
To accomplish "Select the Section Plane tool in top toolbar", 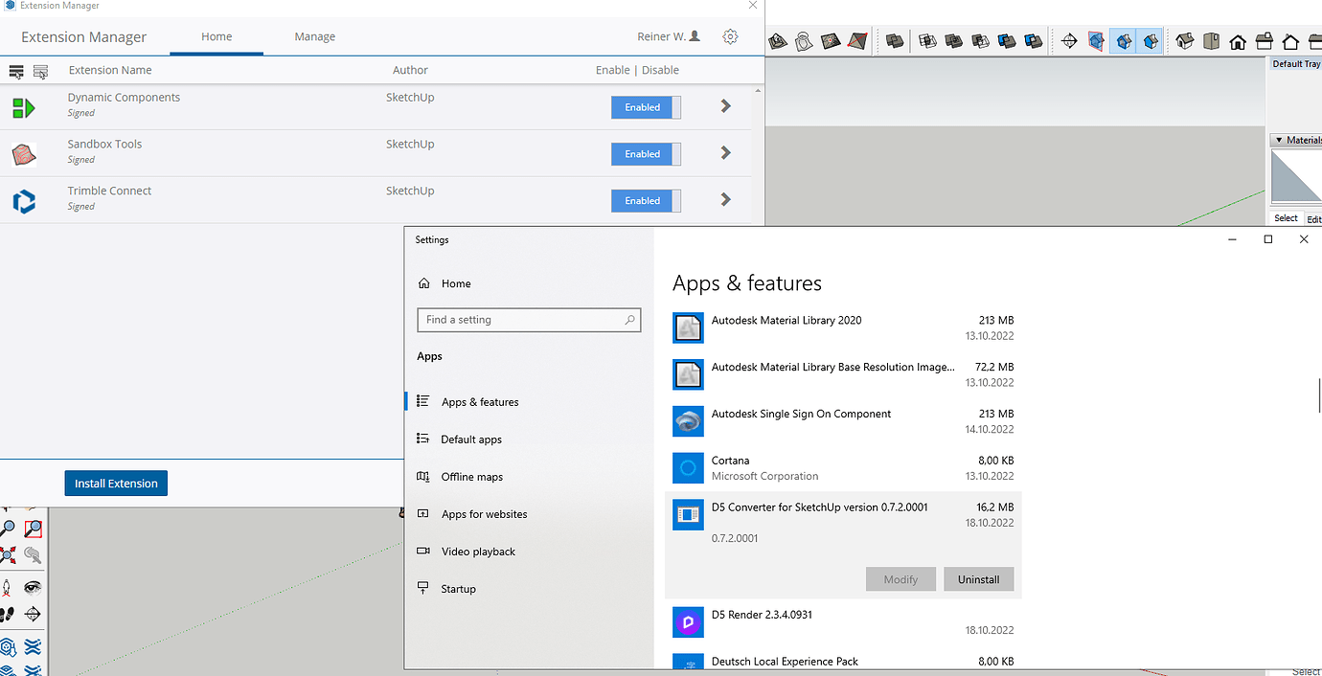I will pos(1070,41).
